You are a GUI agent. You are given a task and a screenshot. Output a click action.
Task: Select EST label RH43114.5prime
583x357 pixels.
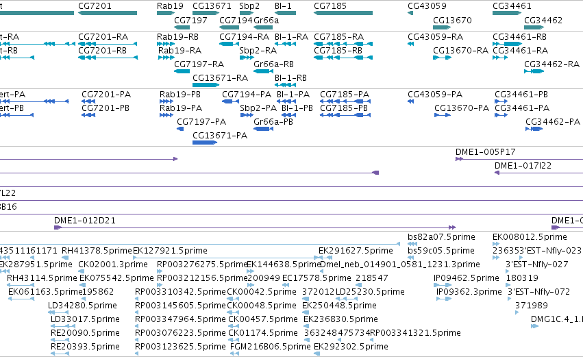pos(42,278)
